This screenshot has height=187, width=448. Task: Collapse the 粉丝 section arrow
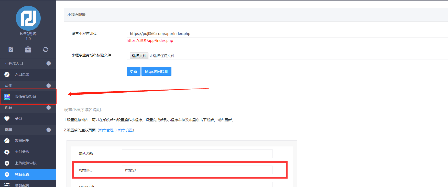coord(49,108)
